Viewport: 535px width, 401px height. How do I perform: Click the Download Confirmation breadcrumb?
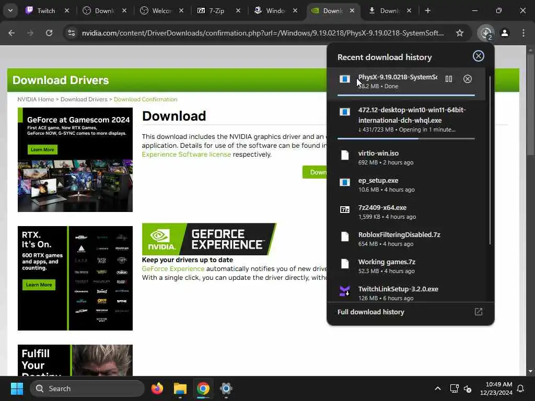click(x=145, y=99)
